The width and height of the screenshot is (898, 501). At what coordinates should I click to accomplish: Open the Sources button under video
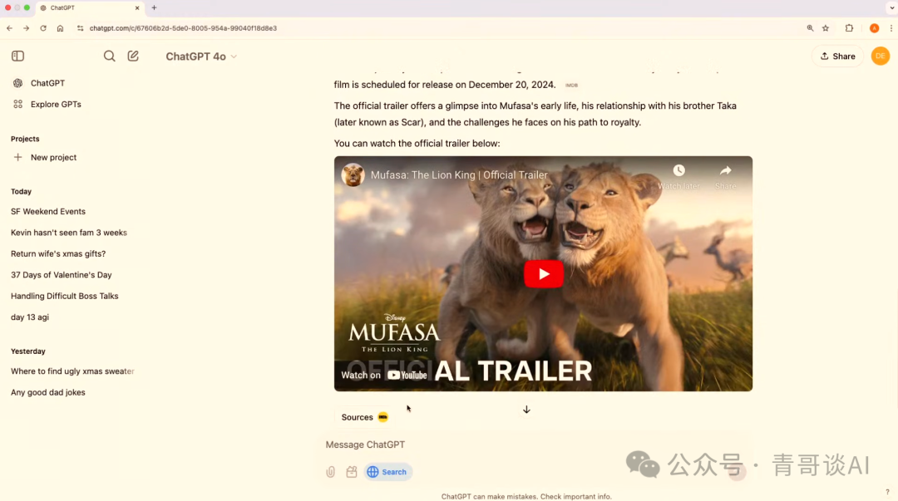(364, 417)
